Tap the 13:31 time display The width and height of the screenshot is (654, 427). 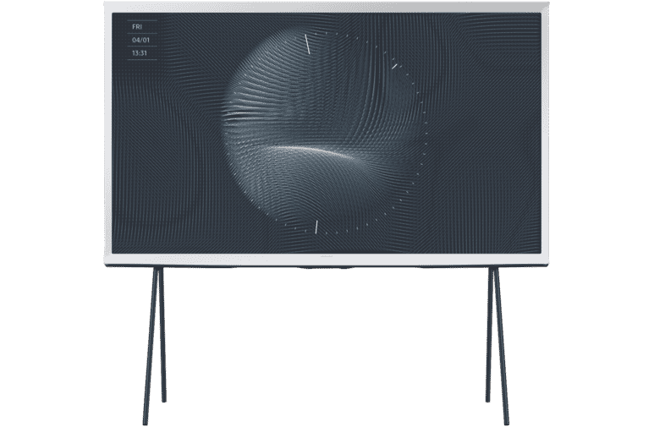137,52
